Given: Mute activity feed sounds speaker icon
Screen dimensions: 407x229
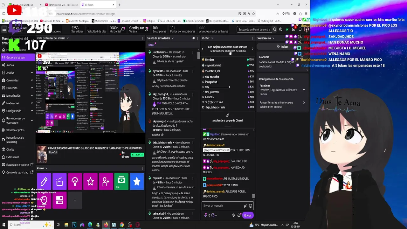Looking at the screenshot, I should (x=193, y=38).
